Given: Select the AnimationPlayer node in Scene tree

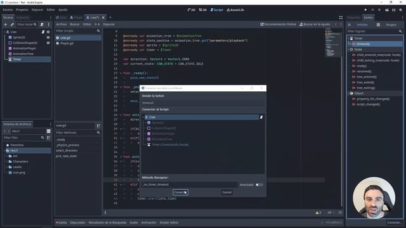Looking at the screenshot, I should 24,48.
